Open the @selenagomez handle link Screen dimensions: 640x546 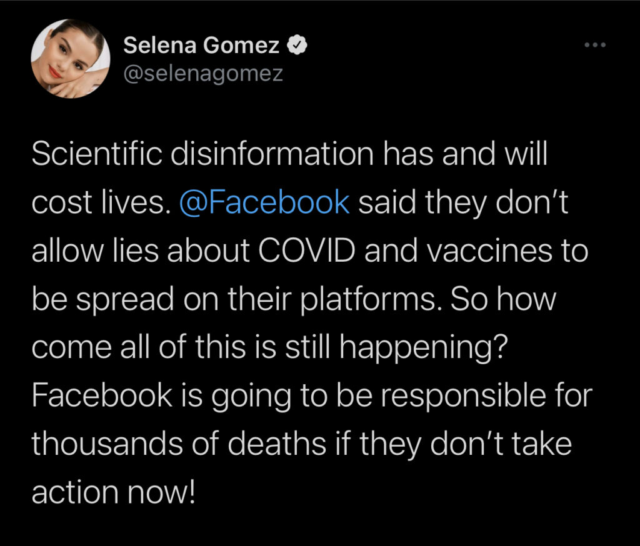[x=203, y=74]
